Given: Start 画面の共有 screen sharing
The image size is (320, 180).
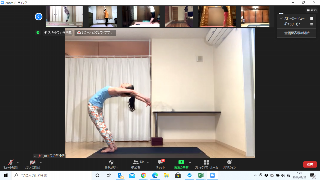Looking at the screenshot, I should coord(181,164).
